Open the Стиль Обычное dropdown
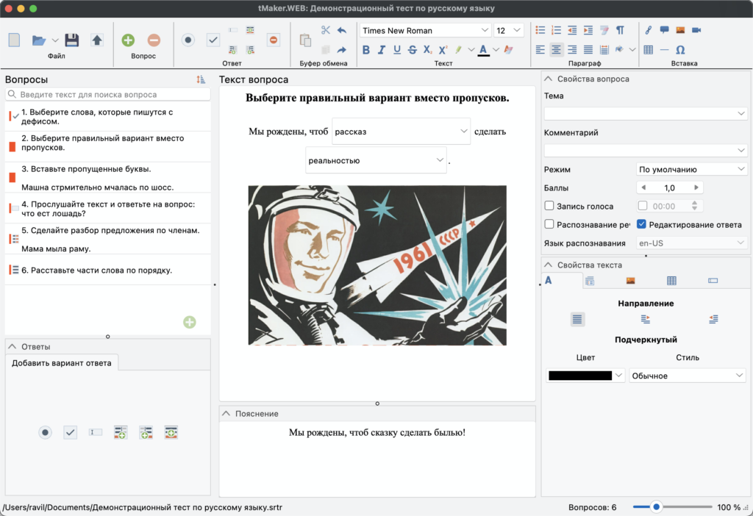The image size is (753, 516). tap(688, 376)
